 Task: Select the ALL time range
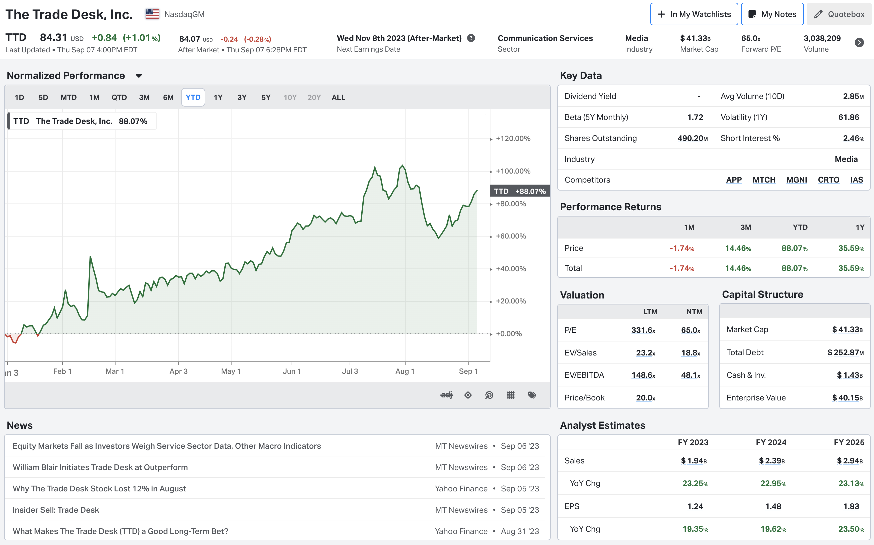coord(338,97)
